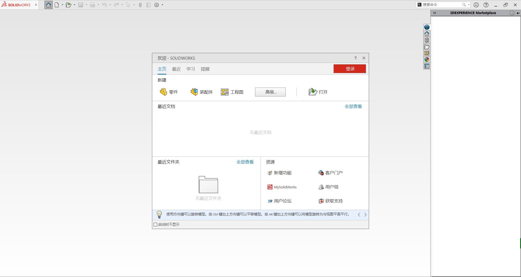Click the 登录 button
The width and height of the screenshot is (521, 277).
[350, 69]
